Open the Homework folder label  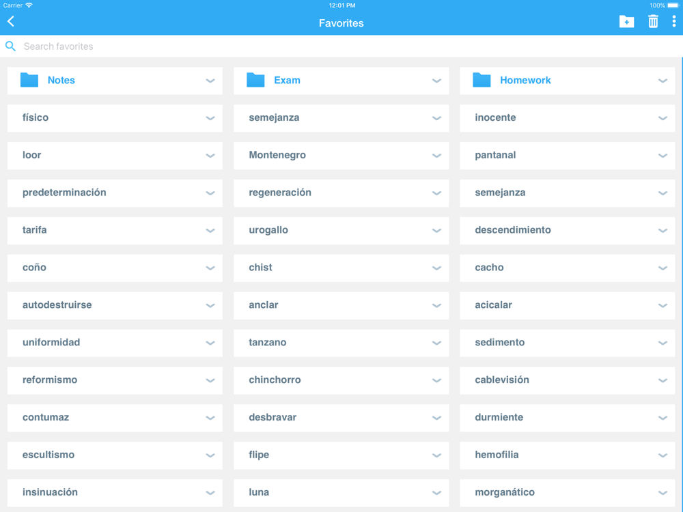pos(525,80)
